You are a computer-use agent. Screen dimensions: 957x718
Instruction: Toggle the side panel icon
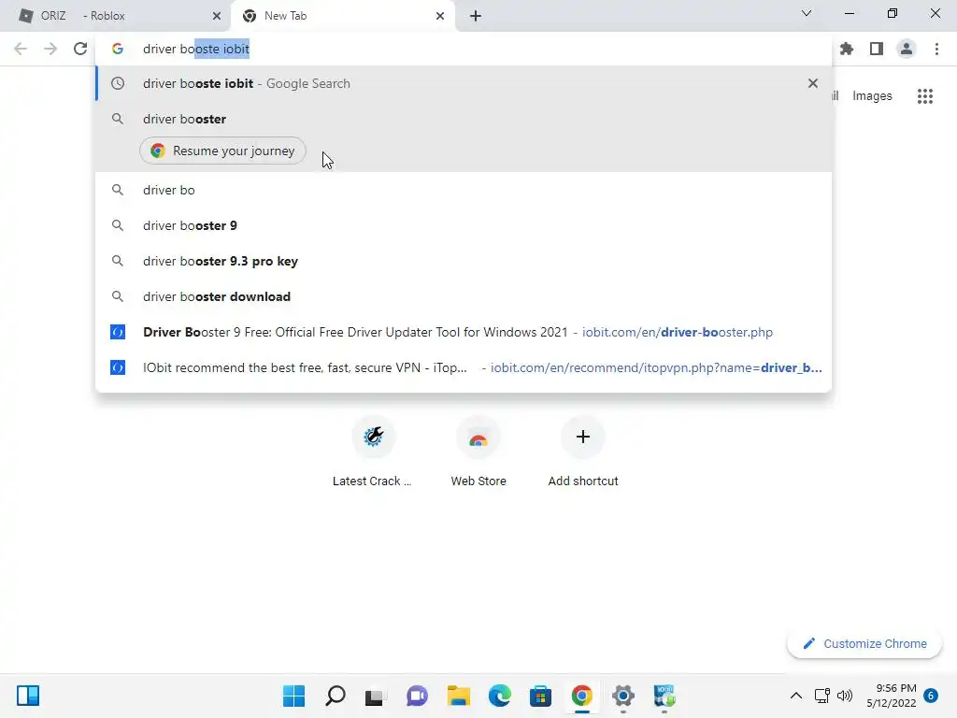tap(877, 49)
